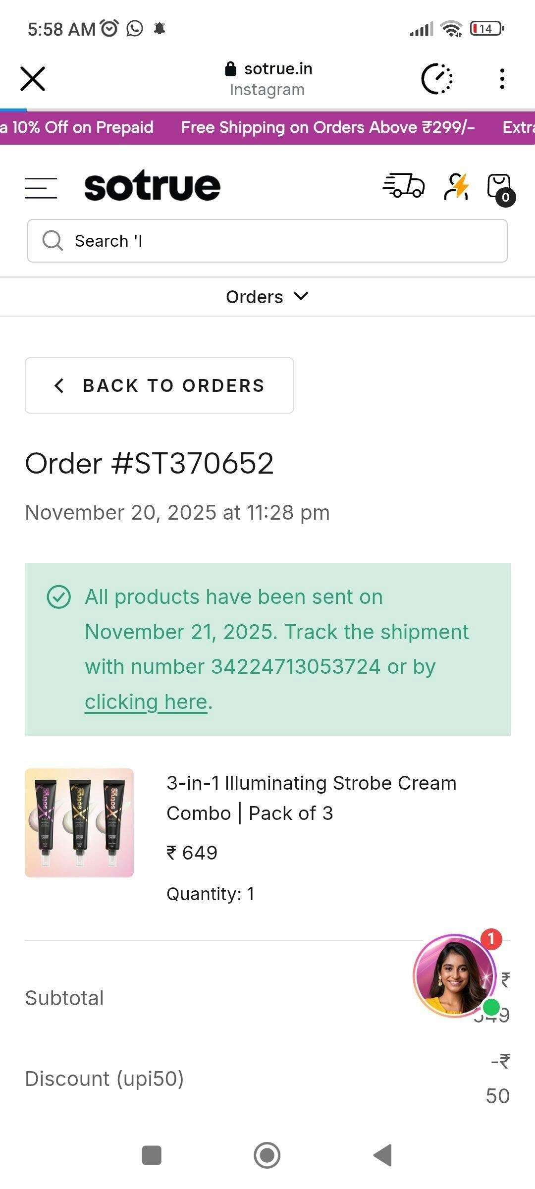
Task: Open the shopping cart bag icon
Action: 499,187
